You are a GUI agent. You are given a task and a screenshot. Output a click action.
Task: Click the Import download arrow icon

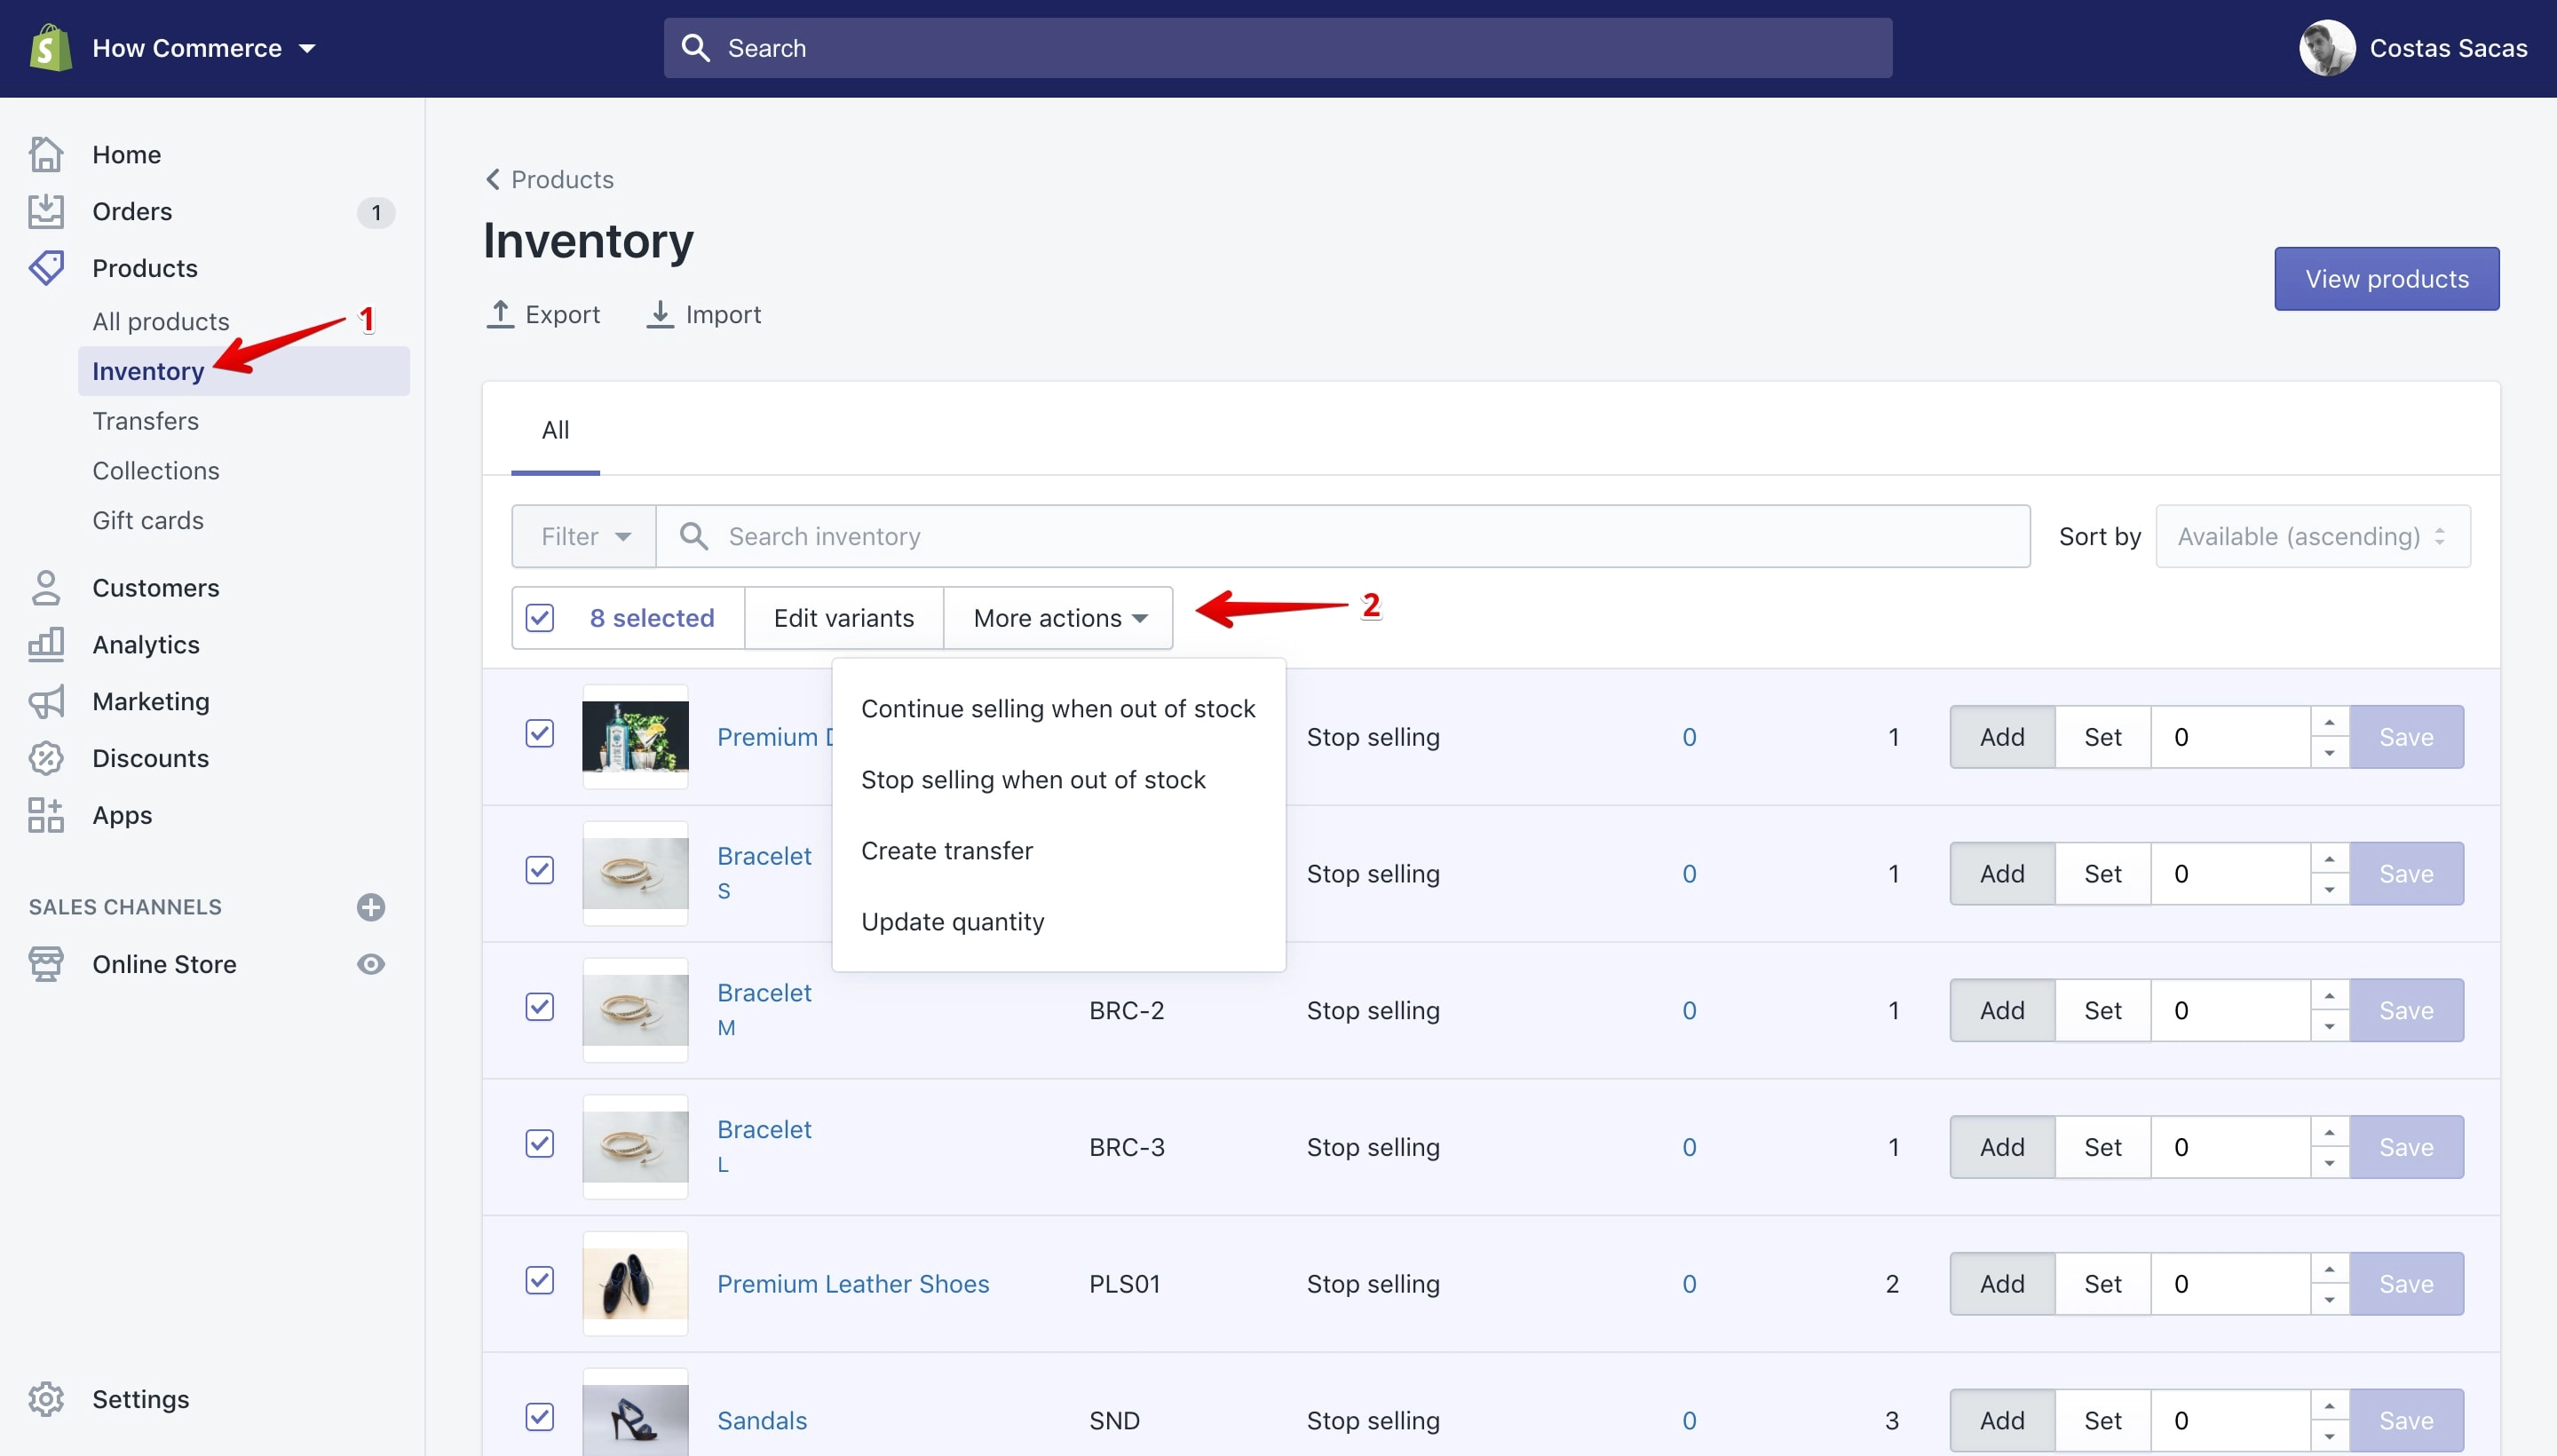(660, 314)
